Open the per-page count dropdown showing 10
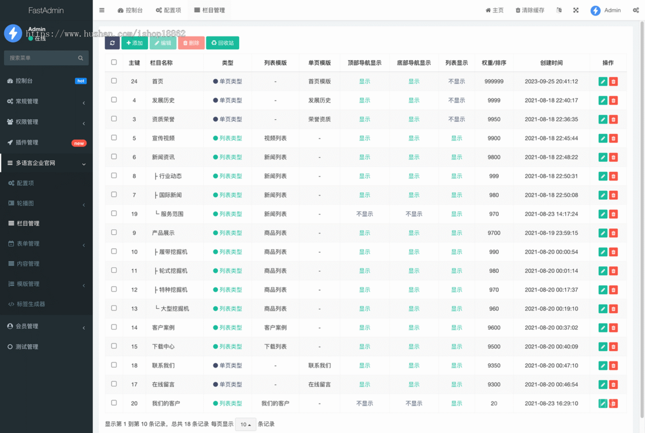 [245, 424]
